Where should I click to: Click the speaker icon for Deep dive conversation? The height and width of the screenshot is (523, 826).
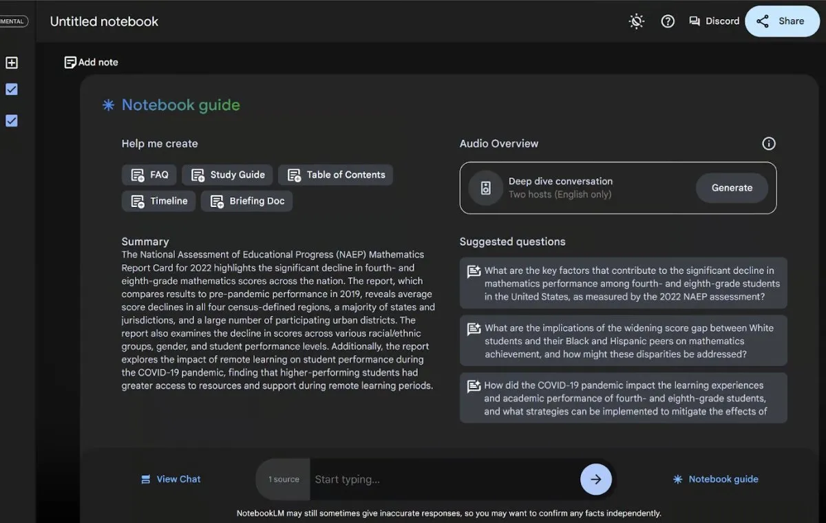click(486, 188)
